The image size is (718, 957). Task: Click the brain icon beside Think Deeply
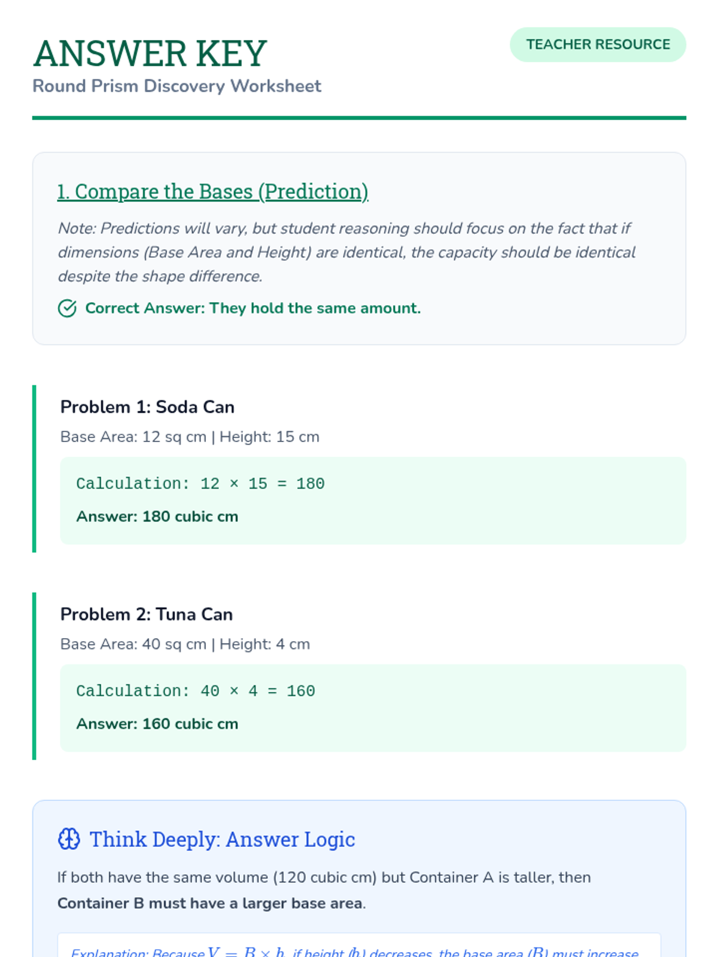pos(69,839)
